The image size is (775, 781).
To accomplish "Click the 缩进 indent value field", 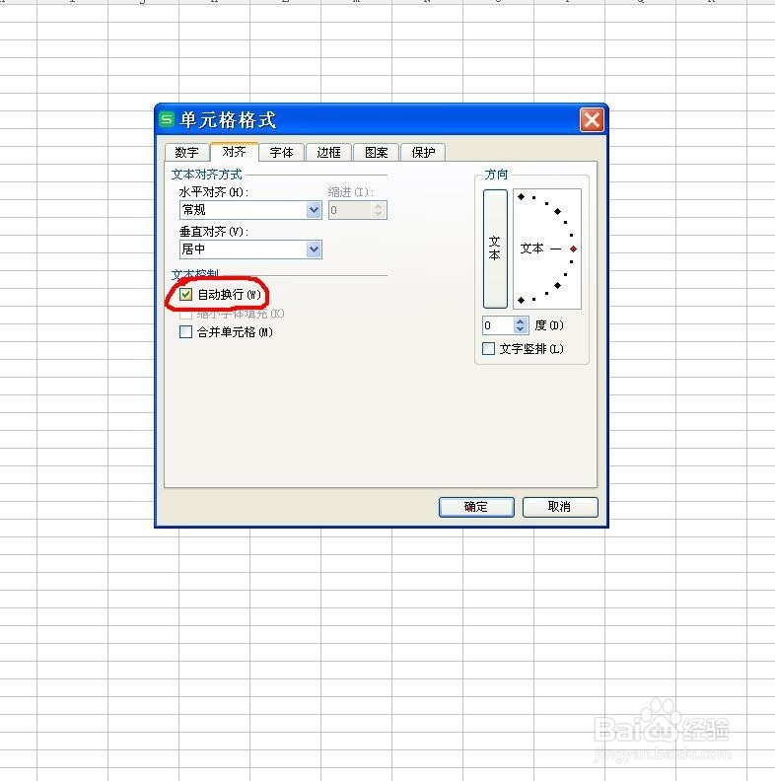I will point(350,210).
